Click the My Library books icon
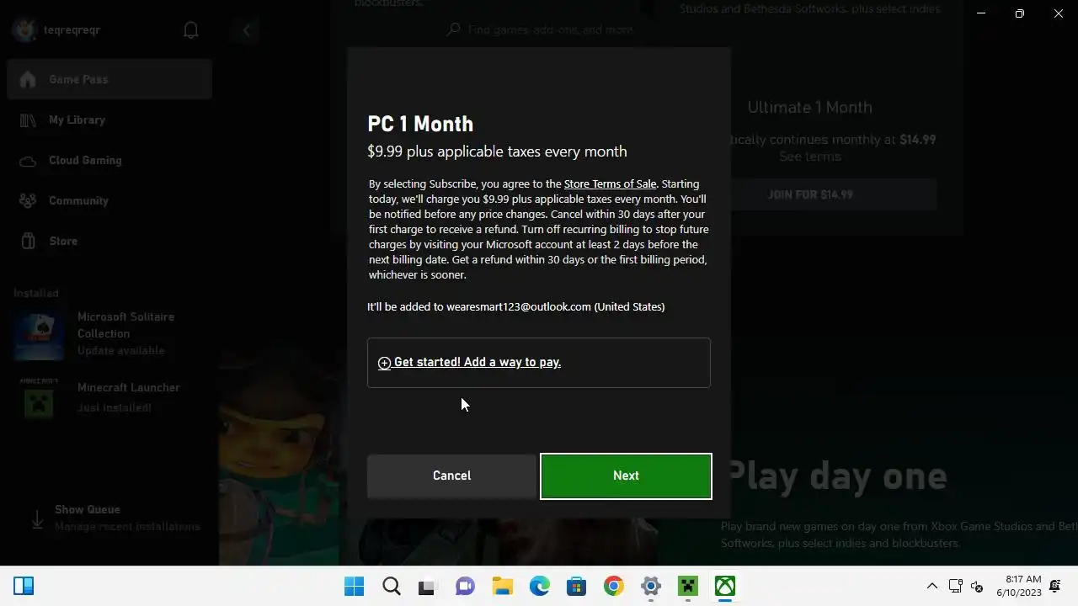Viewport: 1078px width, 606px height. point(28,120)
